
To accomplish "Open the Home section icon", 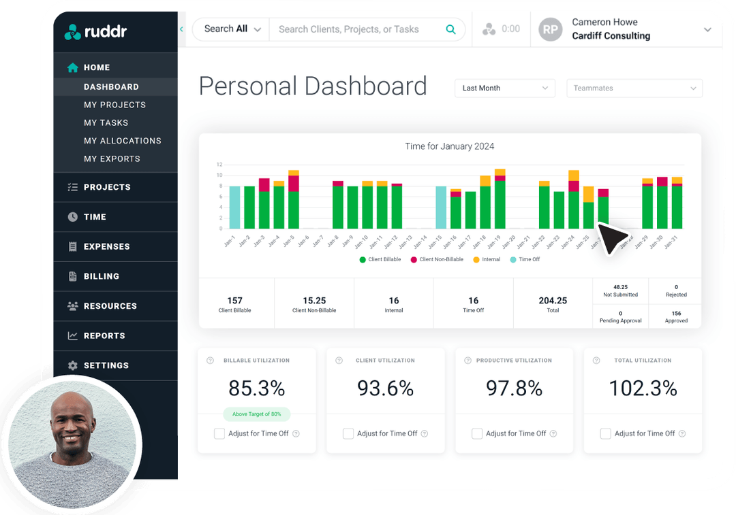I will coord(74,67).
